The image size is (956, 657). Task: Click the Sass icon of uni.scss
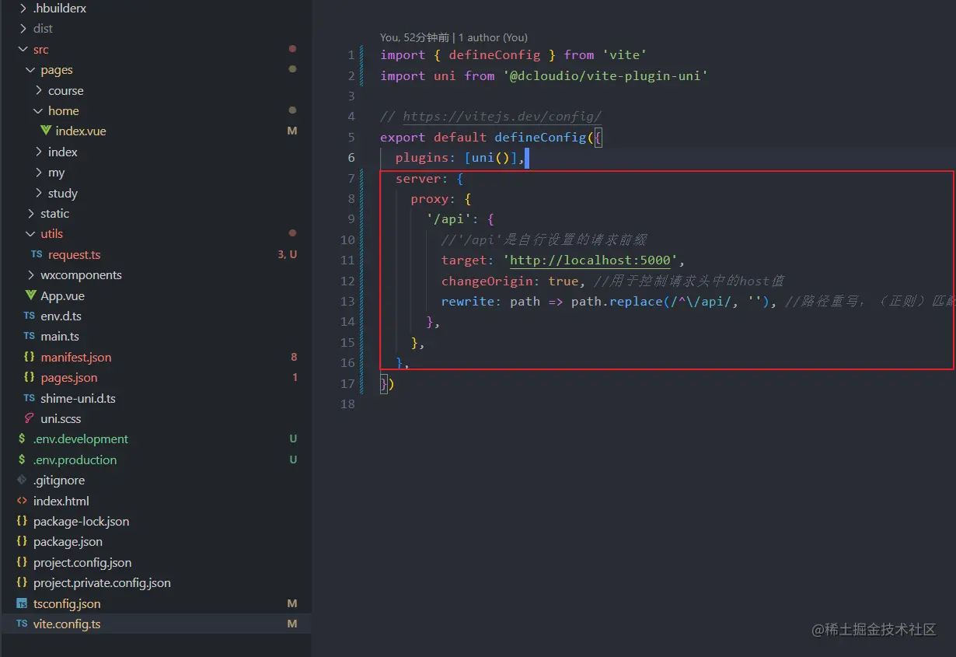pos(29,419)
